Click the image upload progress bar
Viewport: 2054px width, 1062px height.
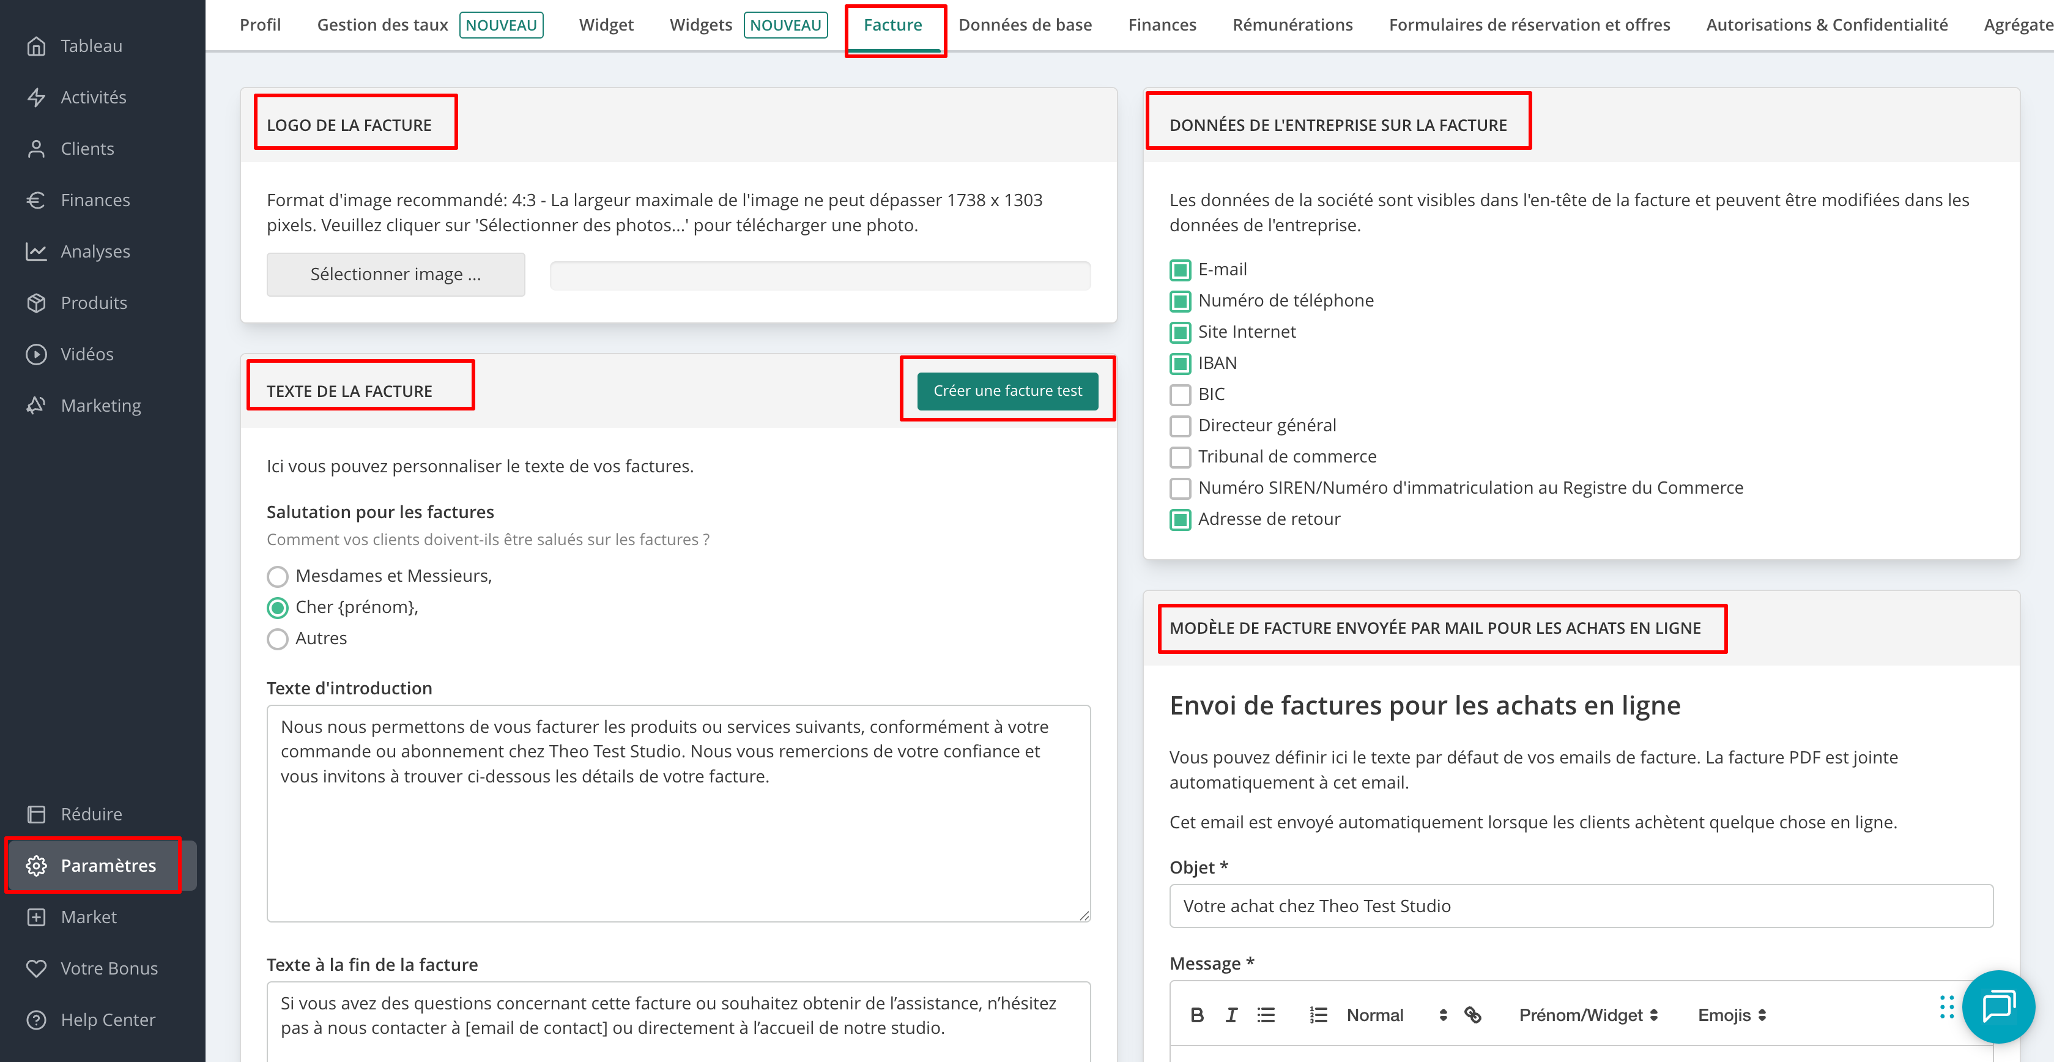coord(820,275)
